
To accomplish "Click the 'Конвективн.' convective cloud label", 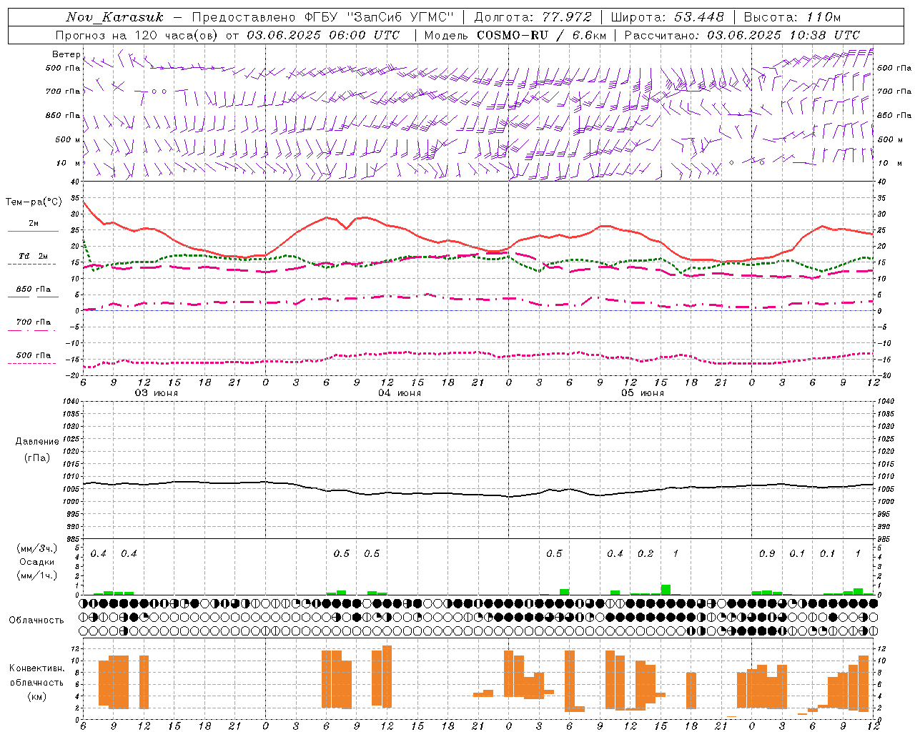I will (37, 668).
